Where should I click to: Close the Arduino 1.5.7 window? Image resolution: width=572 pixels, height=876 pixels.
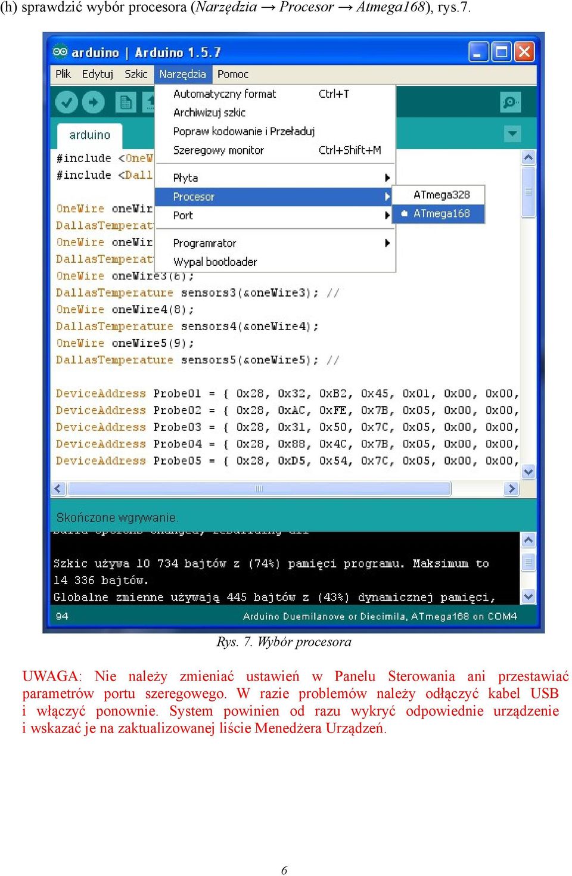(524, 52)
